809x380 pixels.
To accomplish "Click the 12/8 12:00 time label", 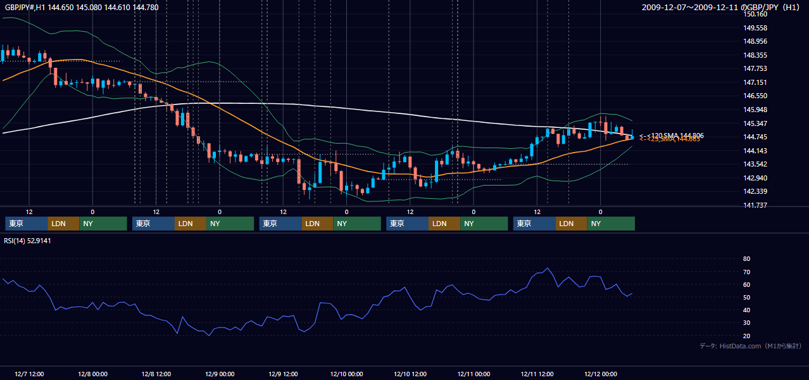I will (156, 374).
